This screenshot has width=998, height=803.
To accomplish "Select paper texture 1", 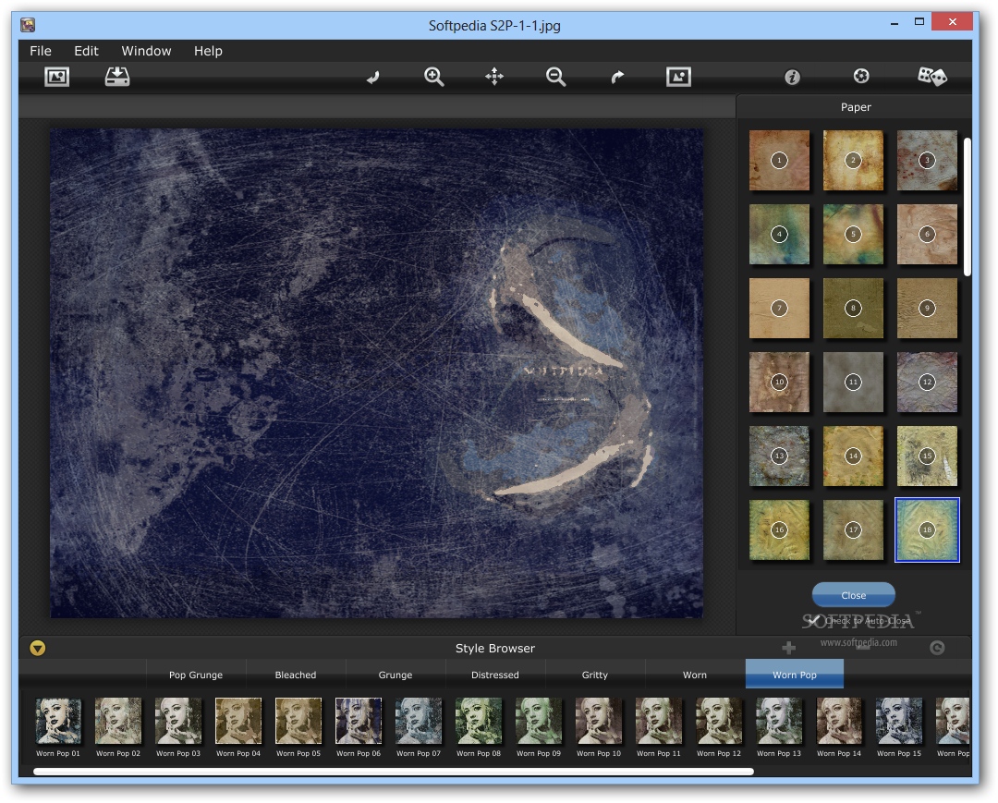I will point(779,161).
